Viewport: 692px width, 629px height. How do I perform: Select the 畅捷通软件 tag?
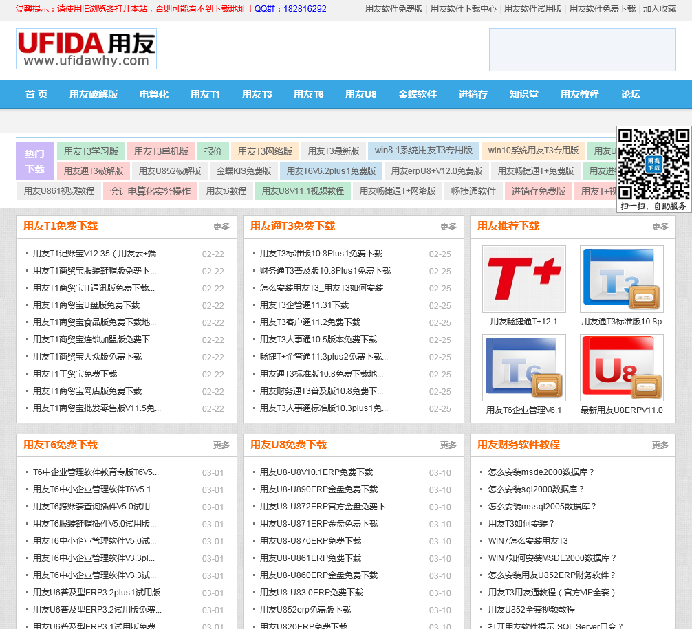coord(473,191)
